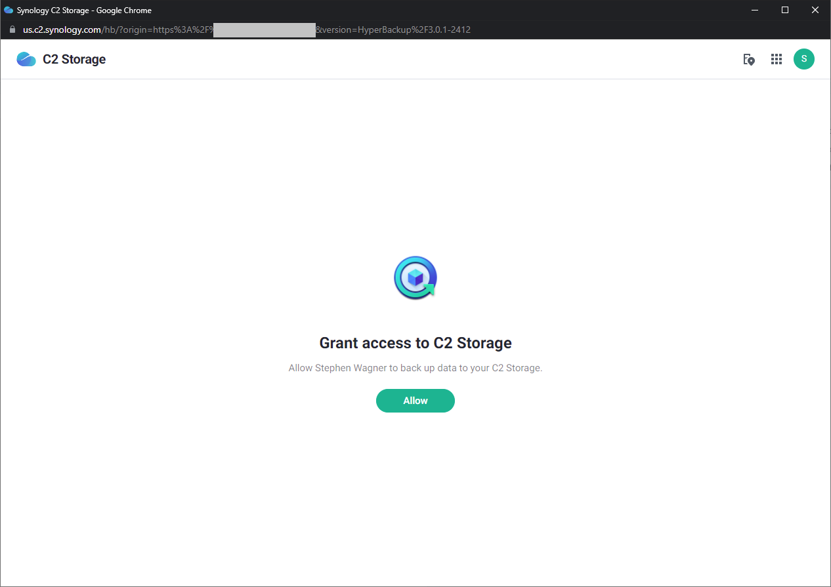The height and width of the screenshot is (587, 831).
Task: Click the green Allow button
Action: (x=415, y=401)
